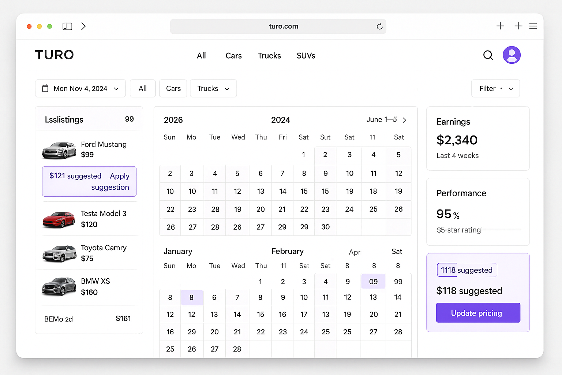This screenshot has height=375, width=562.
Task: Open the Filter dropdown
Action: (x=495, y=88)
